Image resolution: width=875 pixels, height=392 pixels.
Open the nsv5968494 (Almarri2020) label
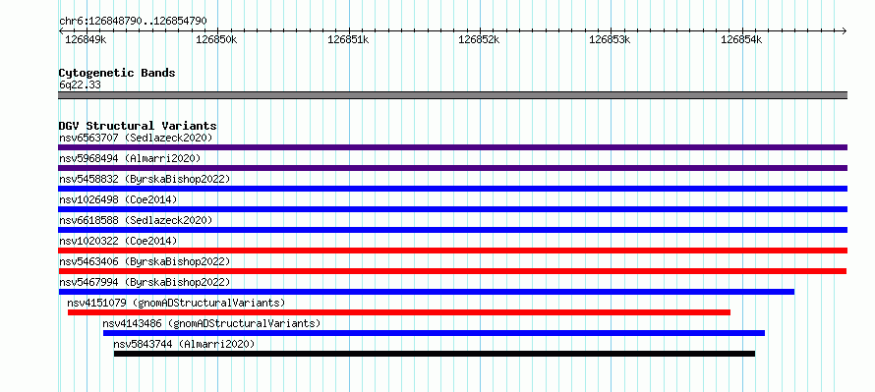(130, 158)
